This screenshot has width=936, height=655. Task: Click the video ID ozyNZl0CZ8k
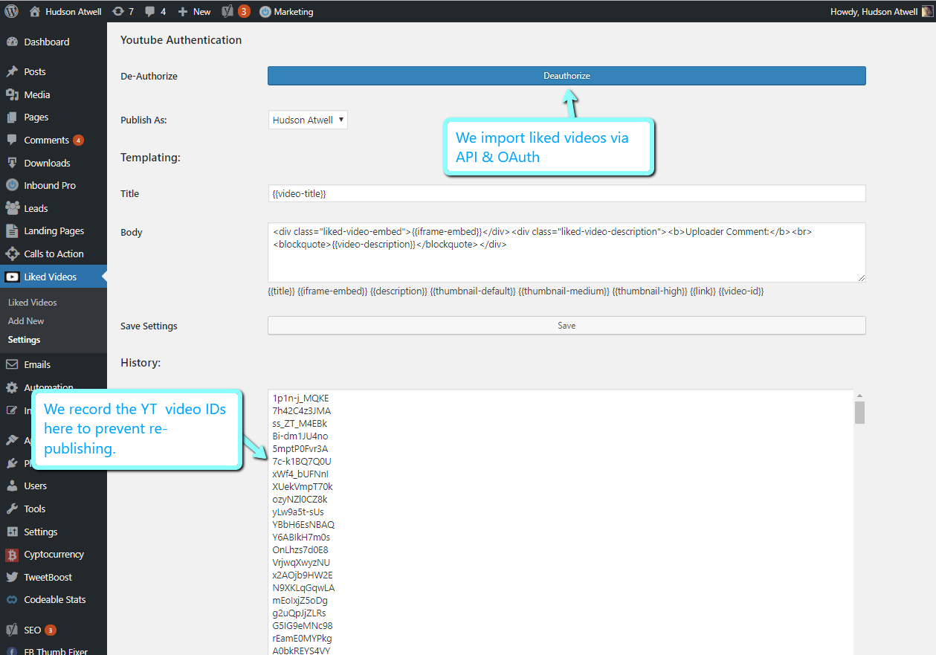(300, 500)
